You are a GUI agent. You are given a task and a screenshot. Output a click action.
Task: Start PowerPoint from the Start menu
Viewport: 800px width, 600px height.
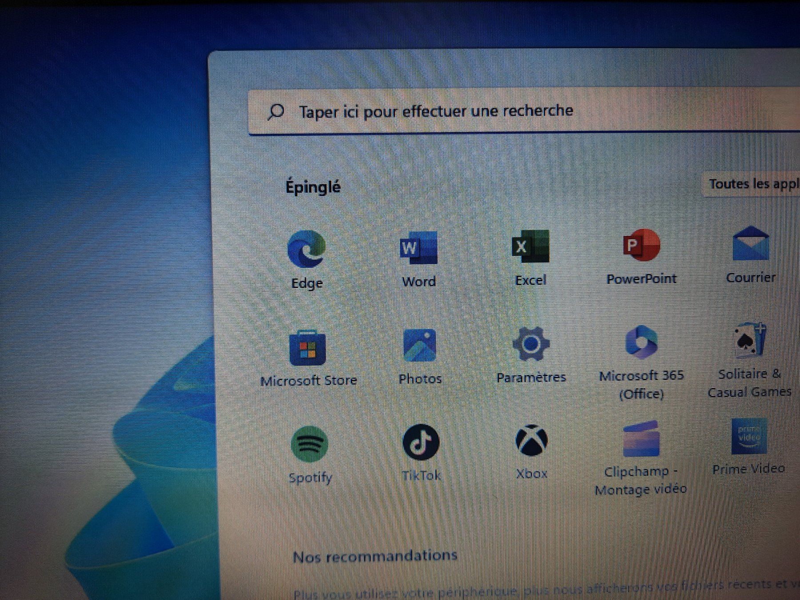coord(641,245)
